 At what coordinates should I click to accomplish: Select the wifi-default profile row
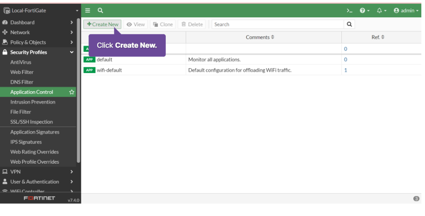pyautogui.click(x=251, y=70)
